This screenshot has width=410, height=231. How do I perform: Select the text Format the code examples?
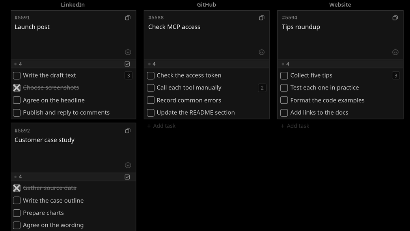click(x=327, y=101)
